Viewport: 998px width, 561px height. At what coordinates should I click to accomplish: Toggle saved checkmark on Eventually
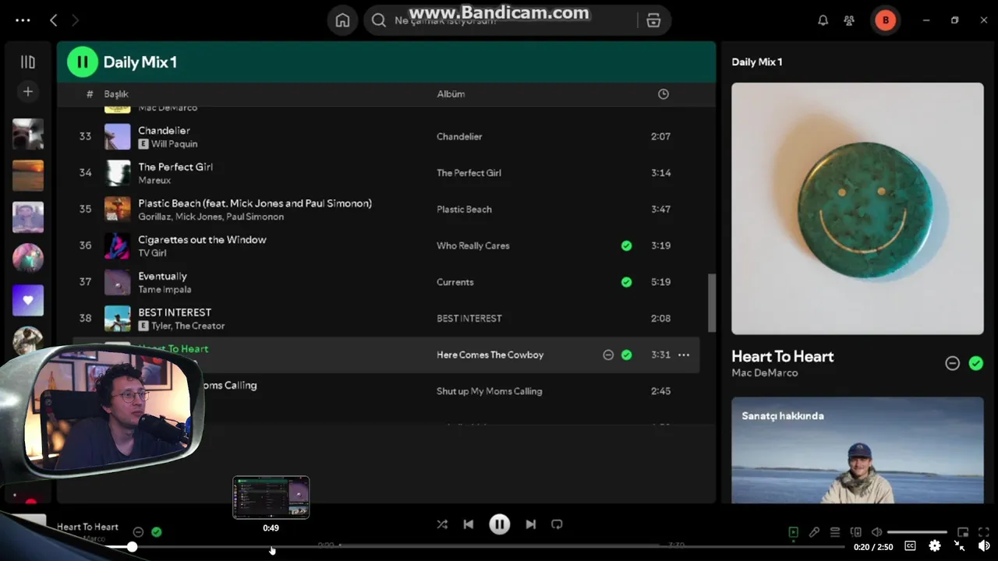(x=626, y=282)
